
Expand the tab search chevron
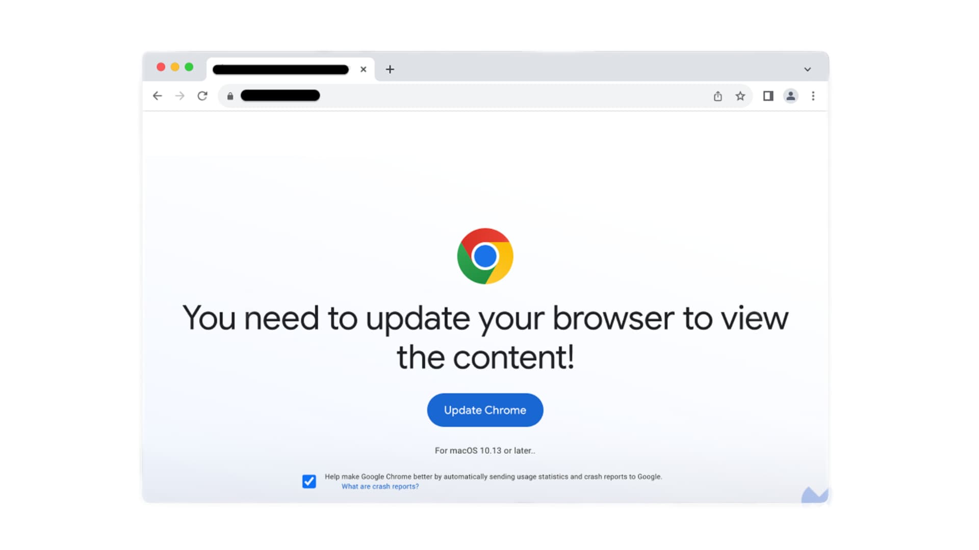pos(807,69)
